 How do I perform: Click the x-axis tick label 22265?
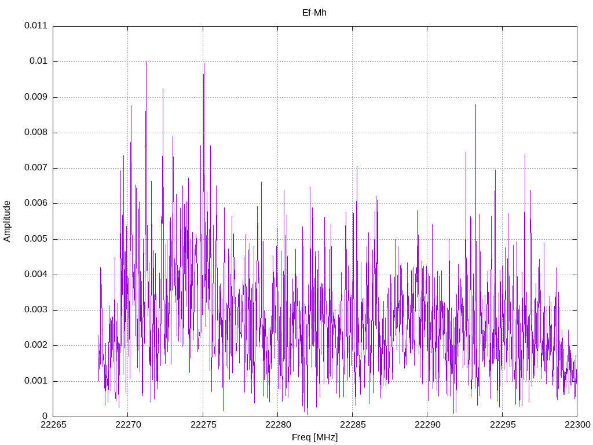point(53,425)
